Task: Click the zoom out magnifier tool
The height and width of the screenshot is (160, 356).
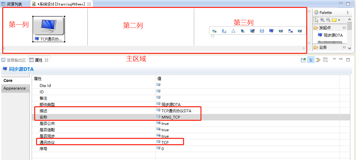Action: pos(328,20)
